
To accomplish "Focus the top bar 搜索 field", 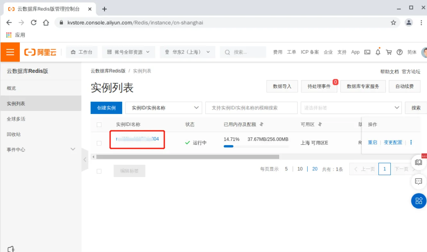I will (243, 52).
